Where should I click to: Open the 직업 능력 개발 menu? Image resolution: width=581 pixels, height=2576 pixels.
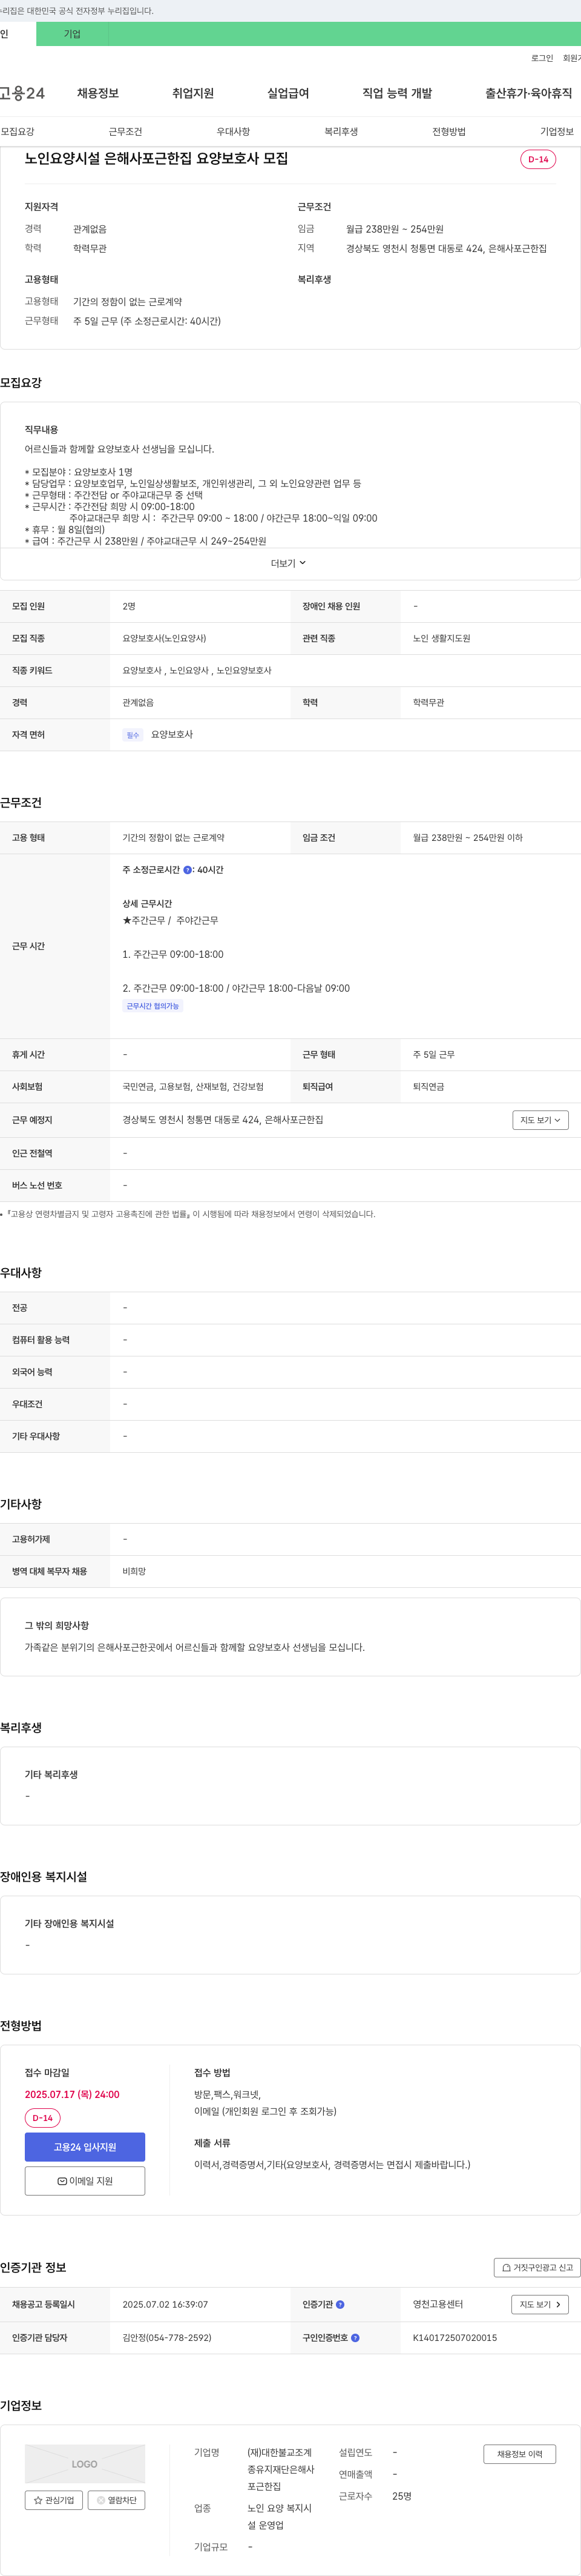pos(397,93)
